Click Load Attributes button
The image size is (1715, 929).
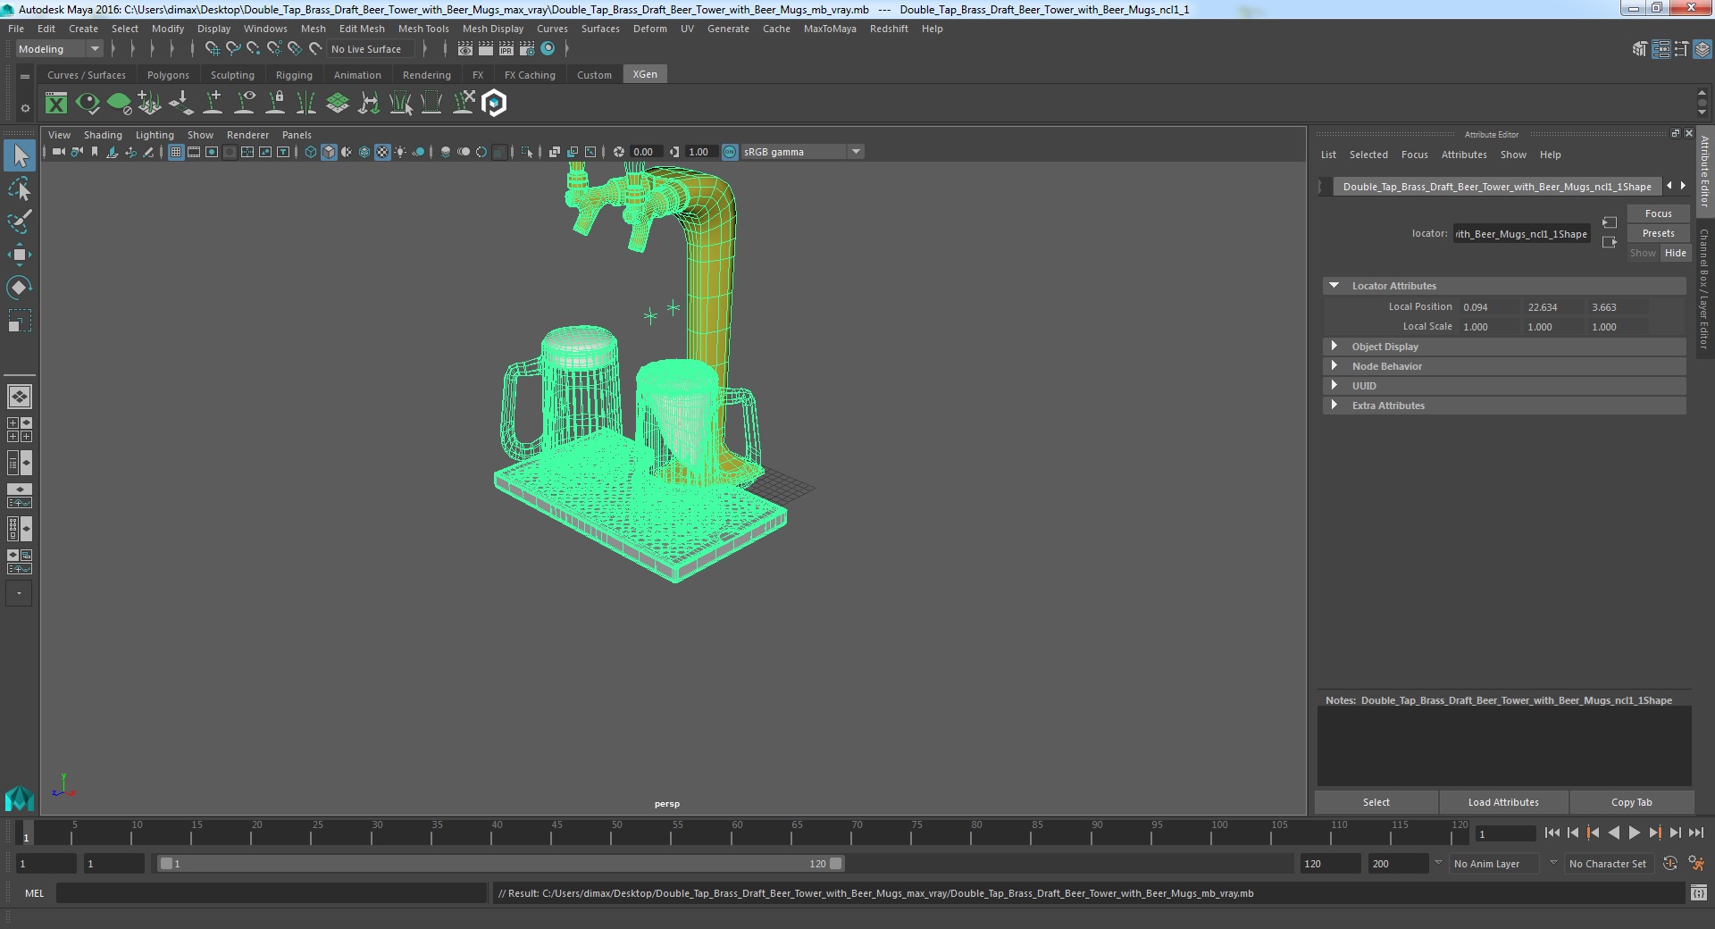click(x=1503, y=802)
